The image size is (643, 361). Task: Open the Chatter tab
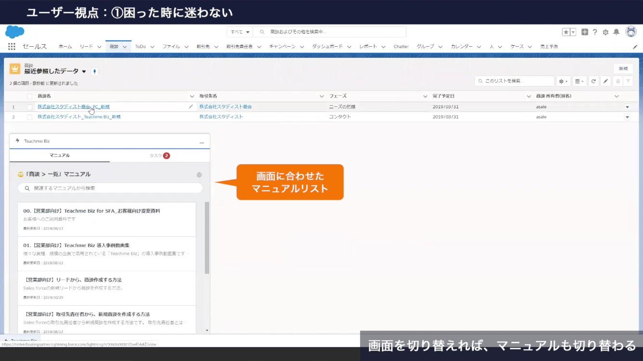click(x=401, y=47)
